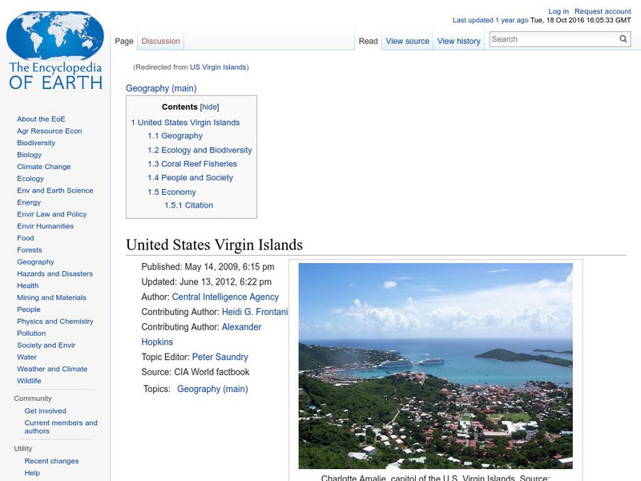Select Biodiversity in the sidebar
641x481 pixels.
click(x=34, y=142)
